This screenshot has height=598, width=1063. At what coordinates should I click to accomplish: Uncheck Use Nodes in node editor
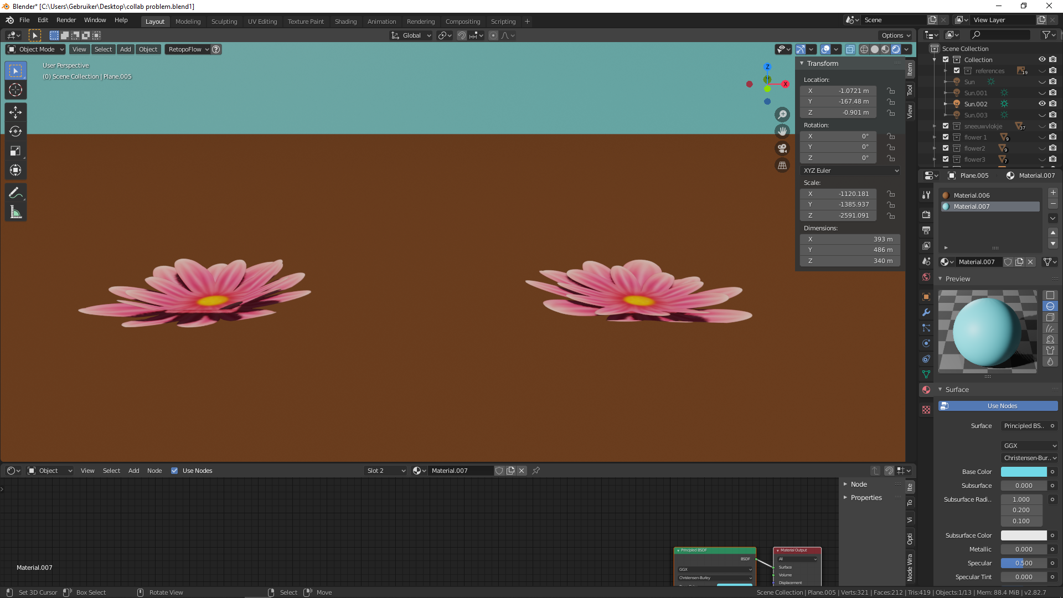pyautogui.click(x=174, y=471)
